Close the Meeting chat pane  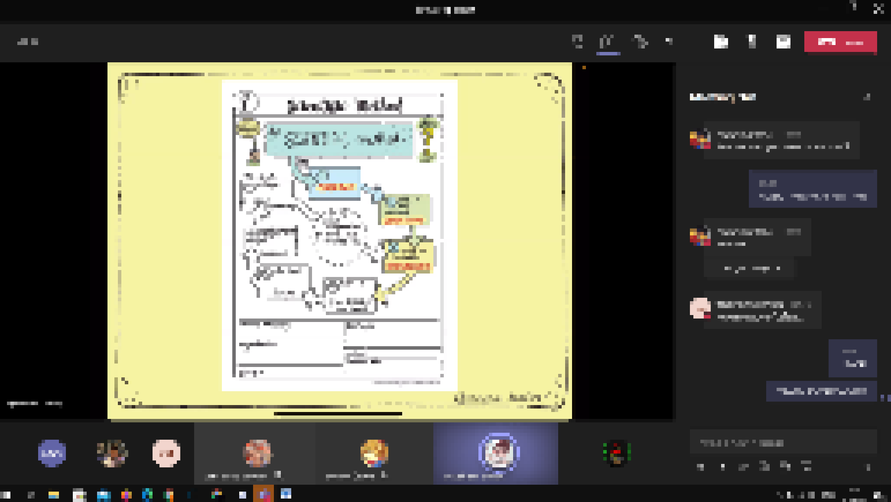pyautogui.click(x=866, y=97)
